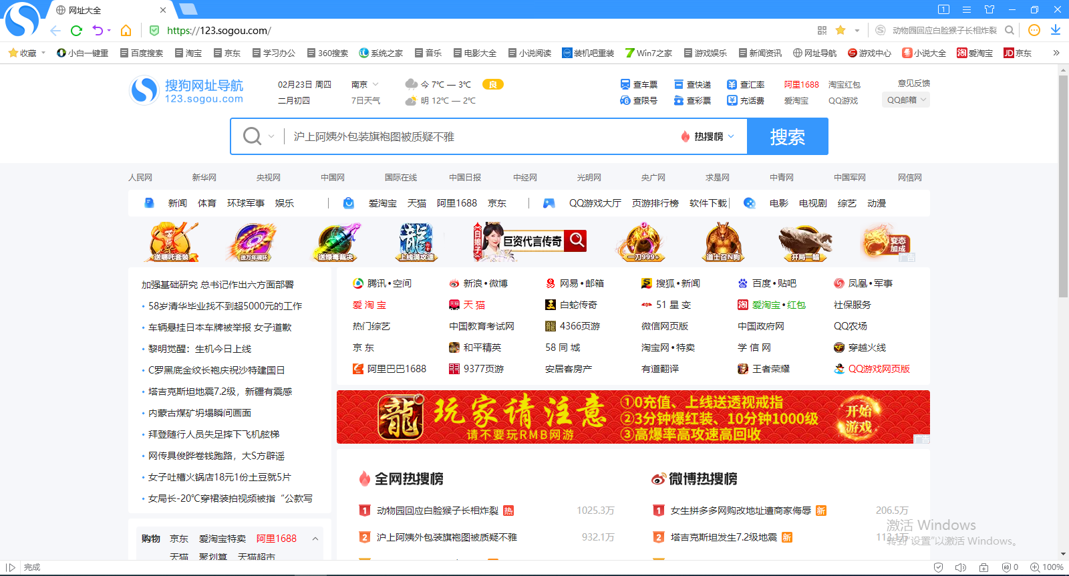This screenshot has width=1069, height=576.
Task: Open the QQ邮箱 mailbox dropdown
Action: [x=906, y=100]
